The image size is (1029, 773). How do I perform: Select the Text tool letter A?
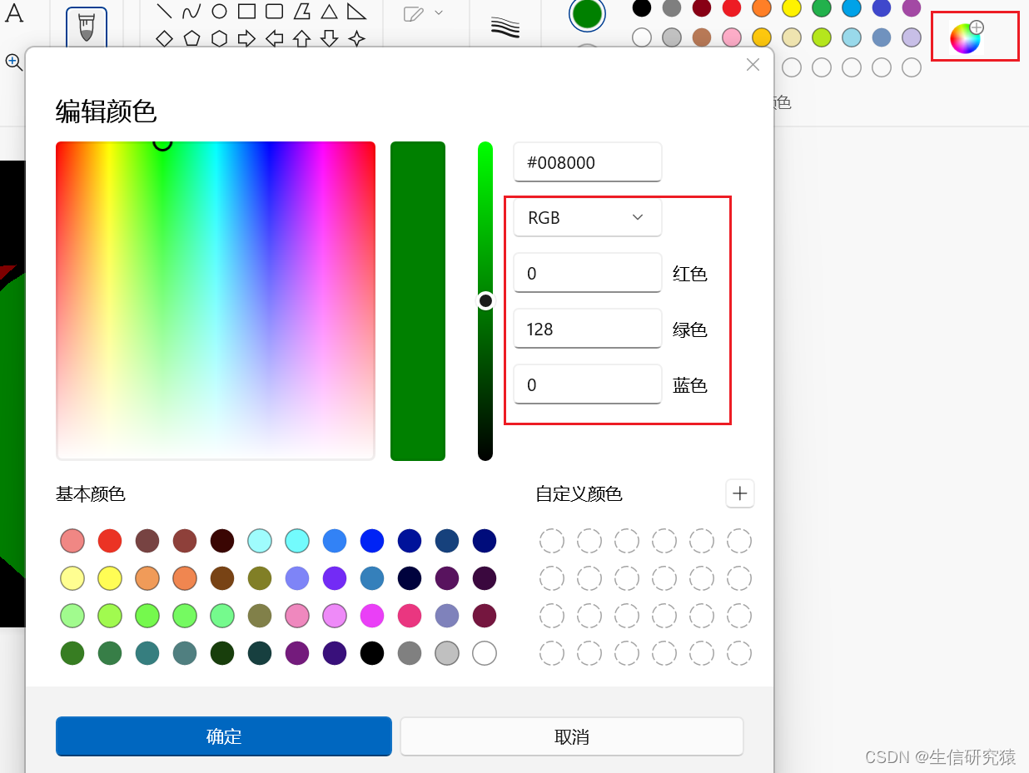[x=14, y=13]
